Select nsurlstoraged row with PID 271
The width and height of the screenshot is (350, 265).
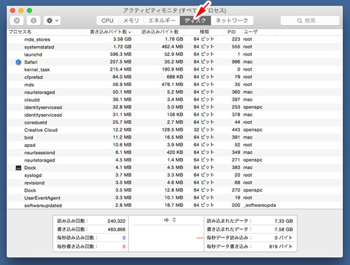point(174,160)
